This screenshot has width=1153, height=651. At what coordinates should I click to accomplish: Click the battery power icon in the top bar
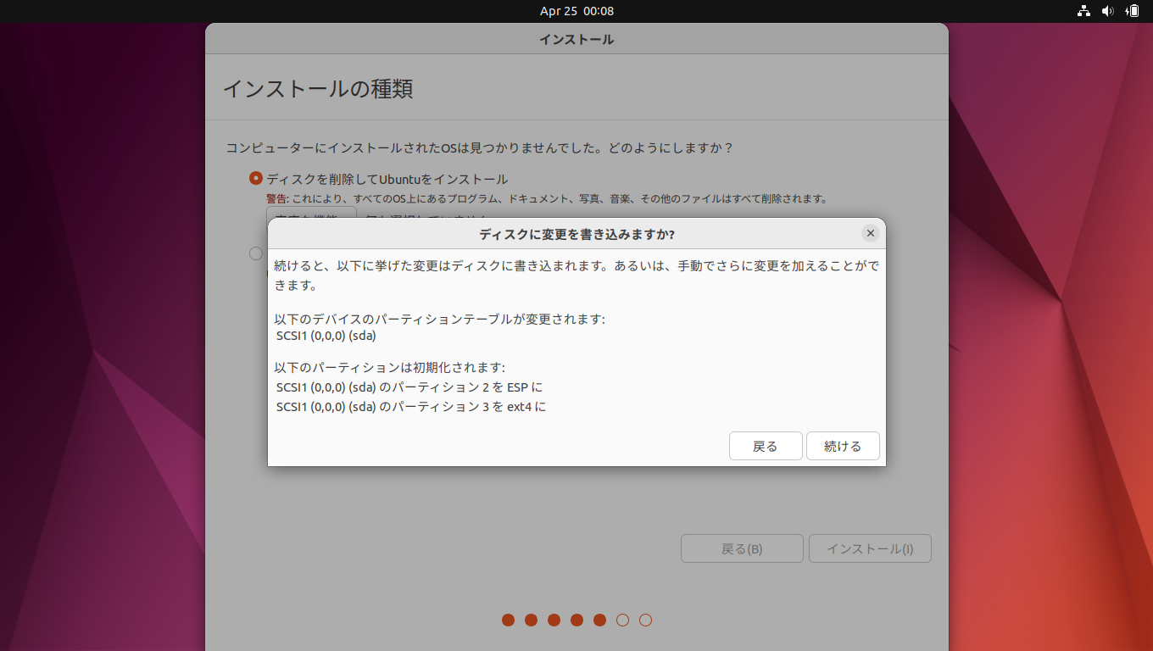(x=1132, y=11)
